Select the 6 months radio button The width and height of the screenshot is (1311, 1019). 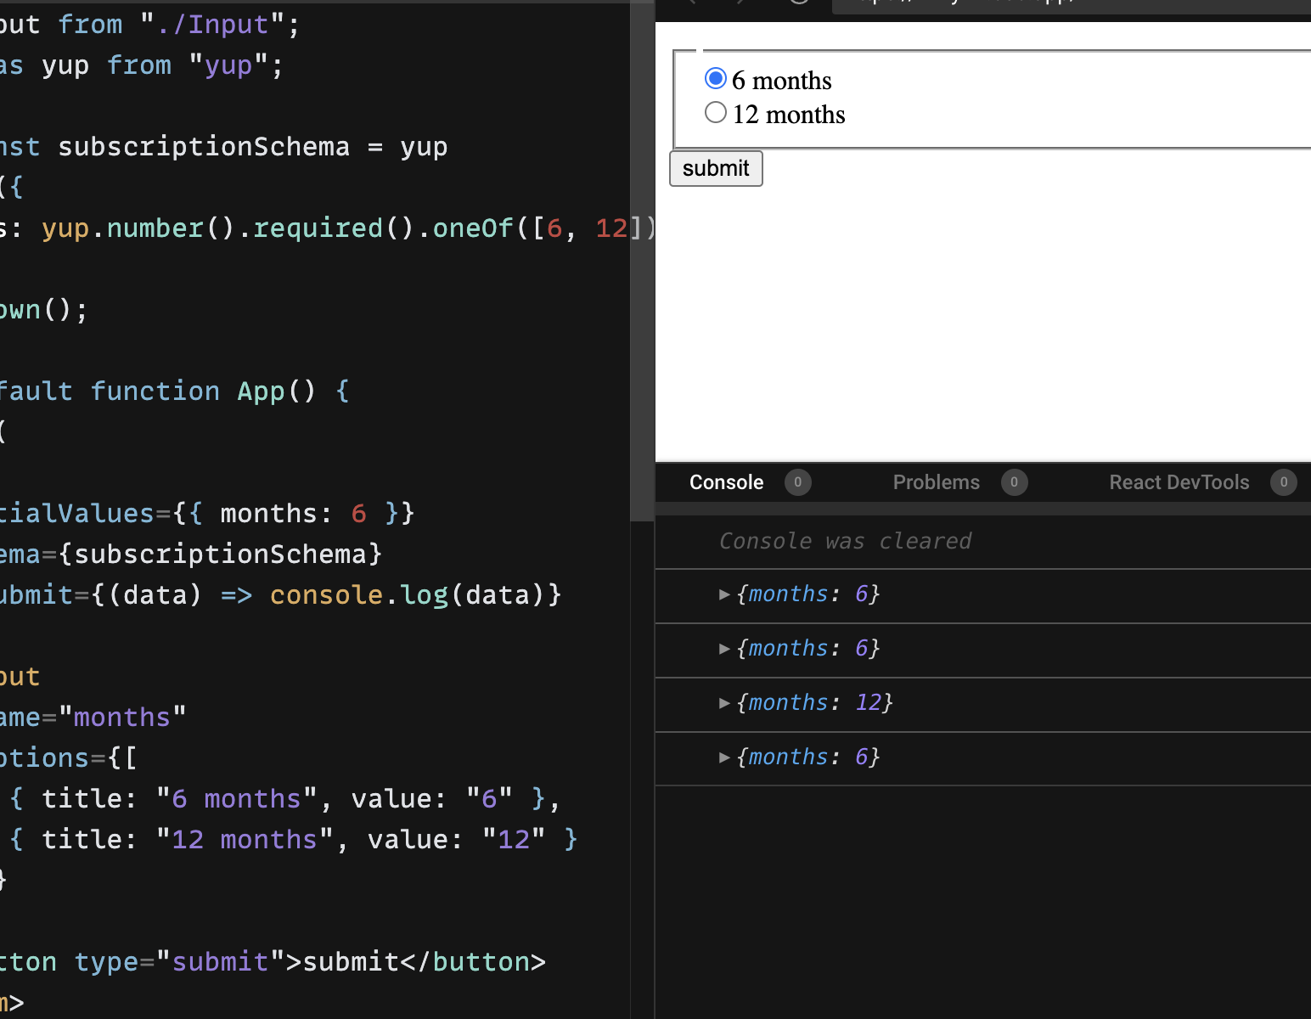(716, 78)
